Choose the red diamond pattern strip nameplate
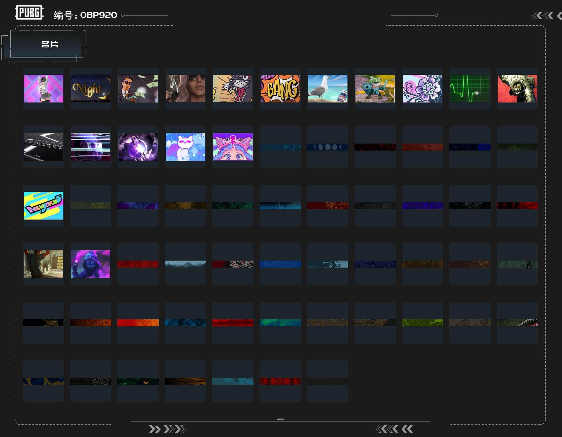The width and height of the screenshot is (562, 437). coord(280,381)
